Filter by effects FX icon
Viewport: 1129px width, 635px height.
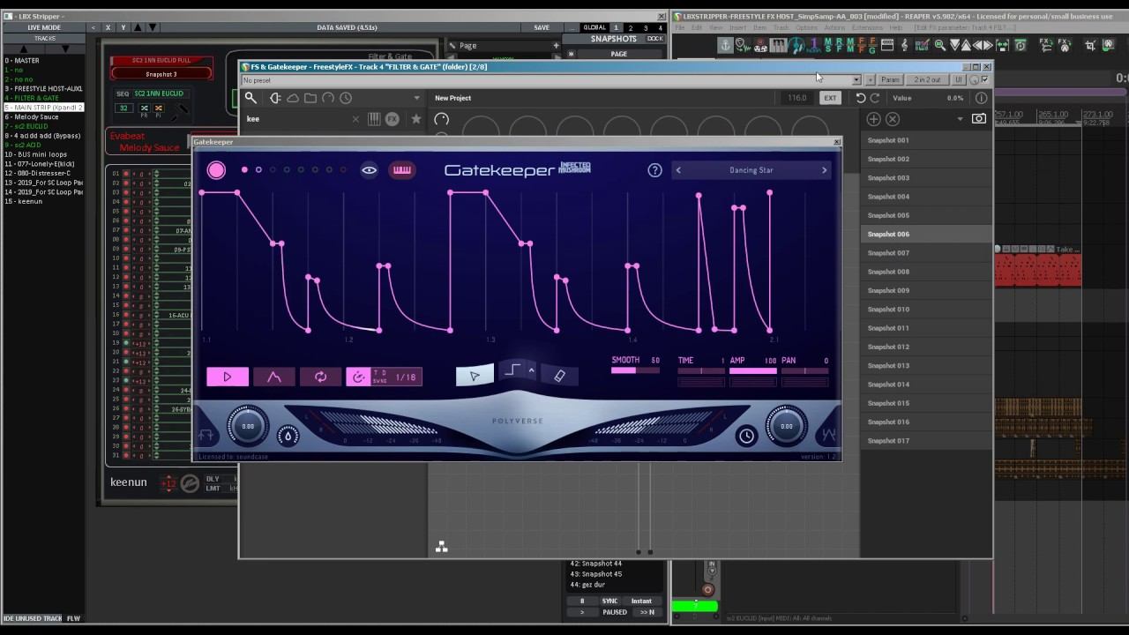[x=393, y=119]
